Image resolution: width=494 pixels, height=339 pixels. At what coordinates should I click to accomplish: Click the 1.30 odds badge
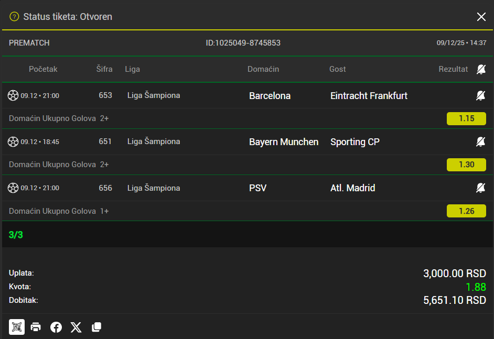(466, 165)
